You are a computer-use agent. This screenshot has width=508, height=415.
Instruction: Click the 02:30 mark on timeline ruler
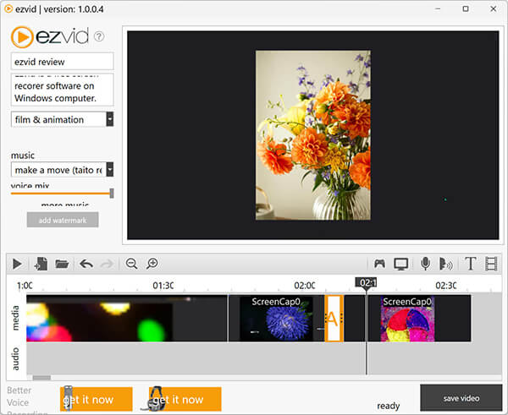pyautogui.click(x=446, y=286)
